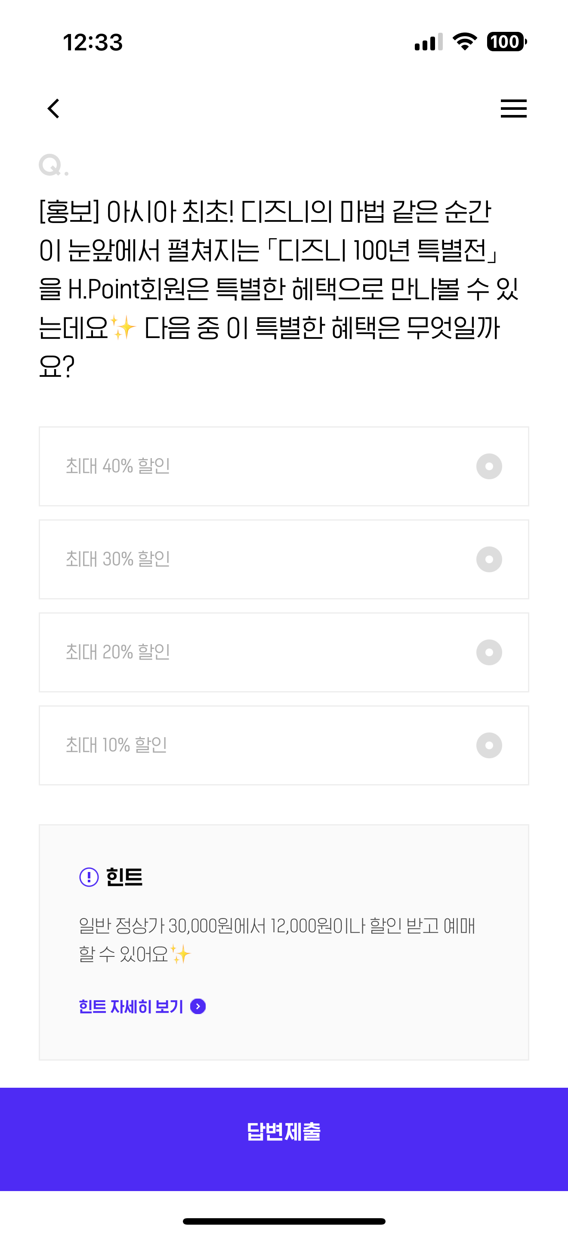Tap the cellular signal bars icon
The width and height of the screenshot is (568, 1235).
(x=429, y=42)
